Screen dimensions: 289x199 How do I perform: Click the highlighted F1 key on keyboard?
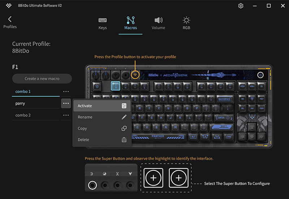[116, 86]
